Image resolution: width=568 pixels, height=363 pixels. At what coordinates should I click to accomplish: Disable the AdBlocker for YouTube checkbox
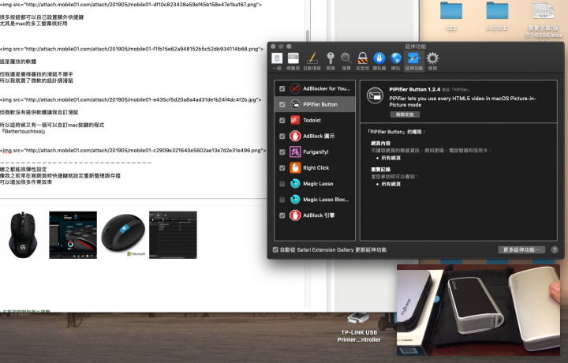282,88
